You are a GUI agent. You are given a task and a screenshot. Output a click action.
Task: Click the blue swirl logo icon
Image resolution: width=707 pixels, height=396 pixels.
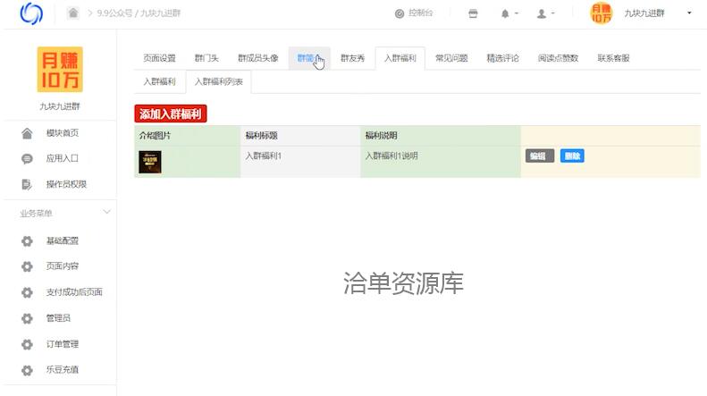tap(31, 13)
